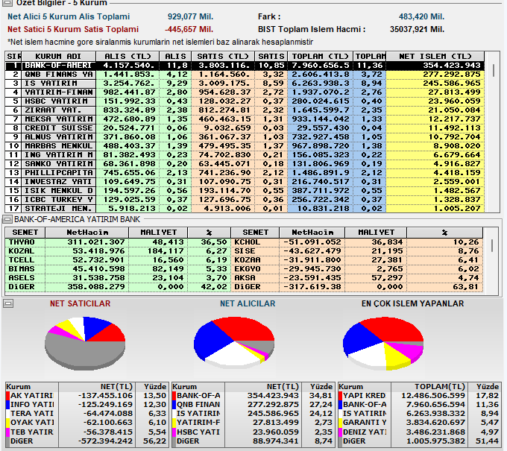Click the 483,420 Mil. Fark value
This screenshot has width=507, height=451.
(422, 17)
